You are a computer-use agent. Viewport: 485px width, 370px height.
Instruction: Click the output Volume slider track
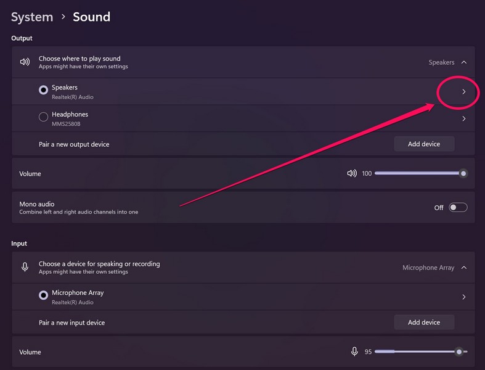(419, 173)
